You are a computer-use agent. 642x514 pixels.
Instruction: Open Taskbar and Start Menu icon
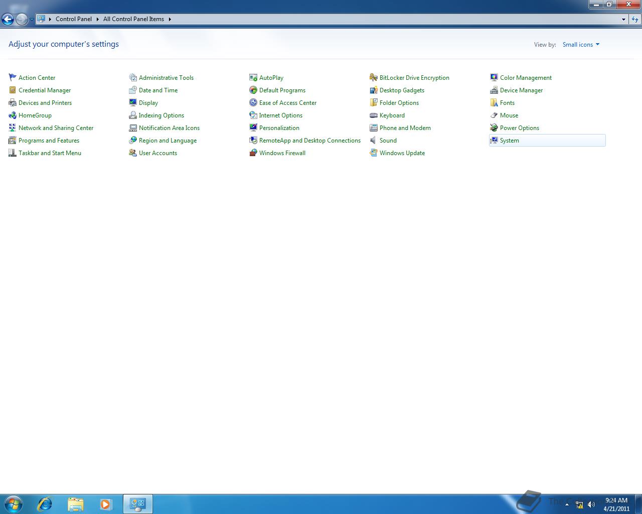pyautogui.click(x=13, y=153)
